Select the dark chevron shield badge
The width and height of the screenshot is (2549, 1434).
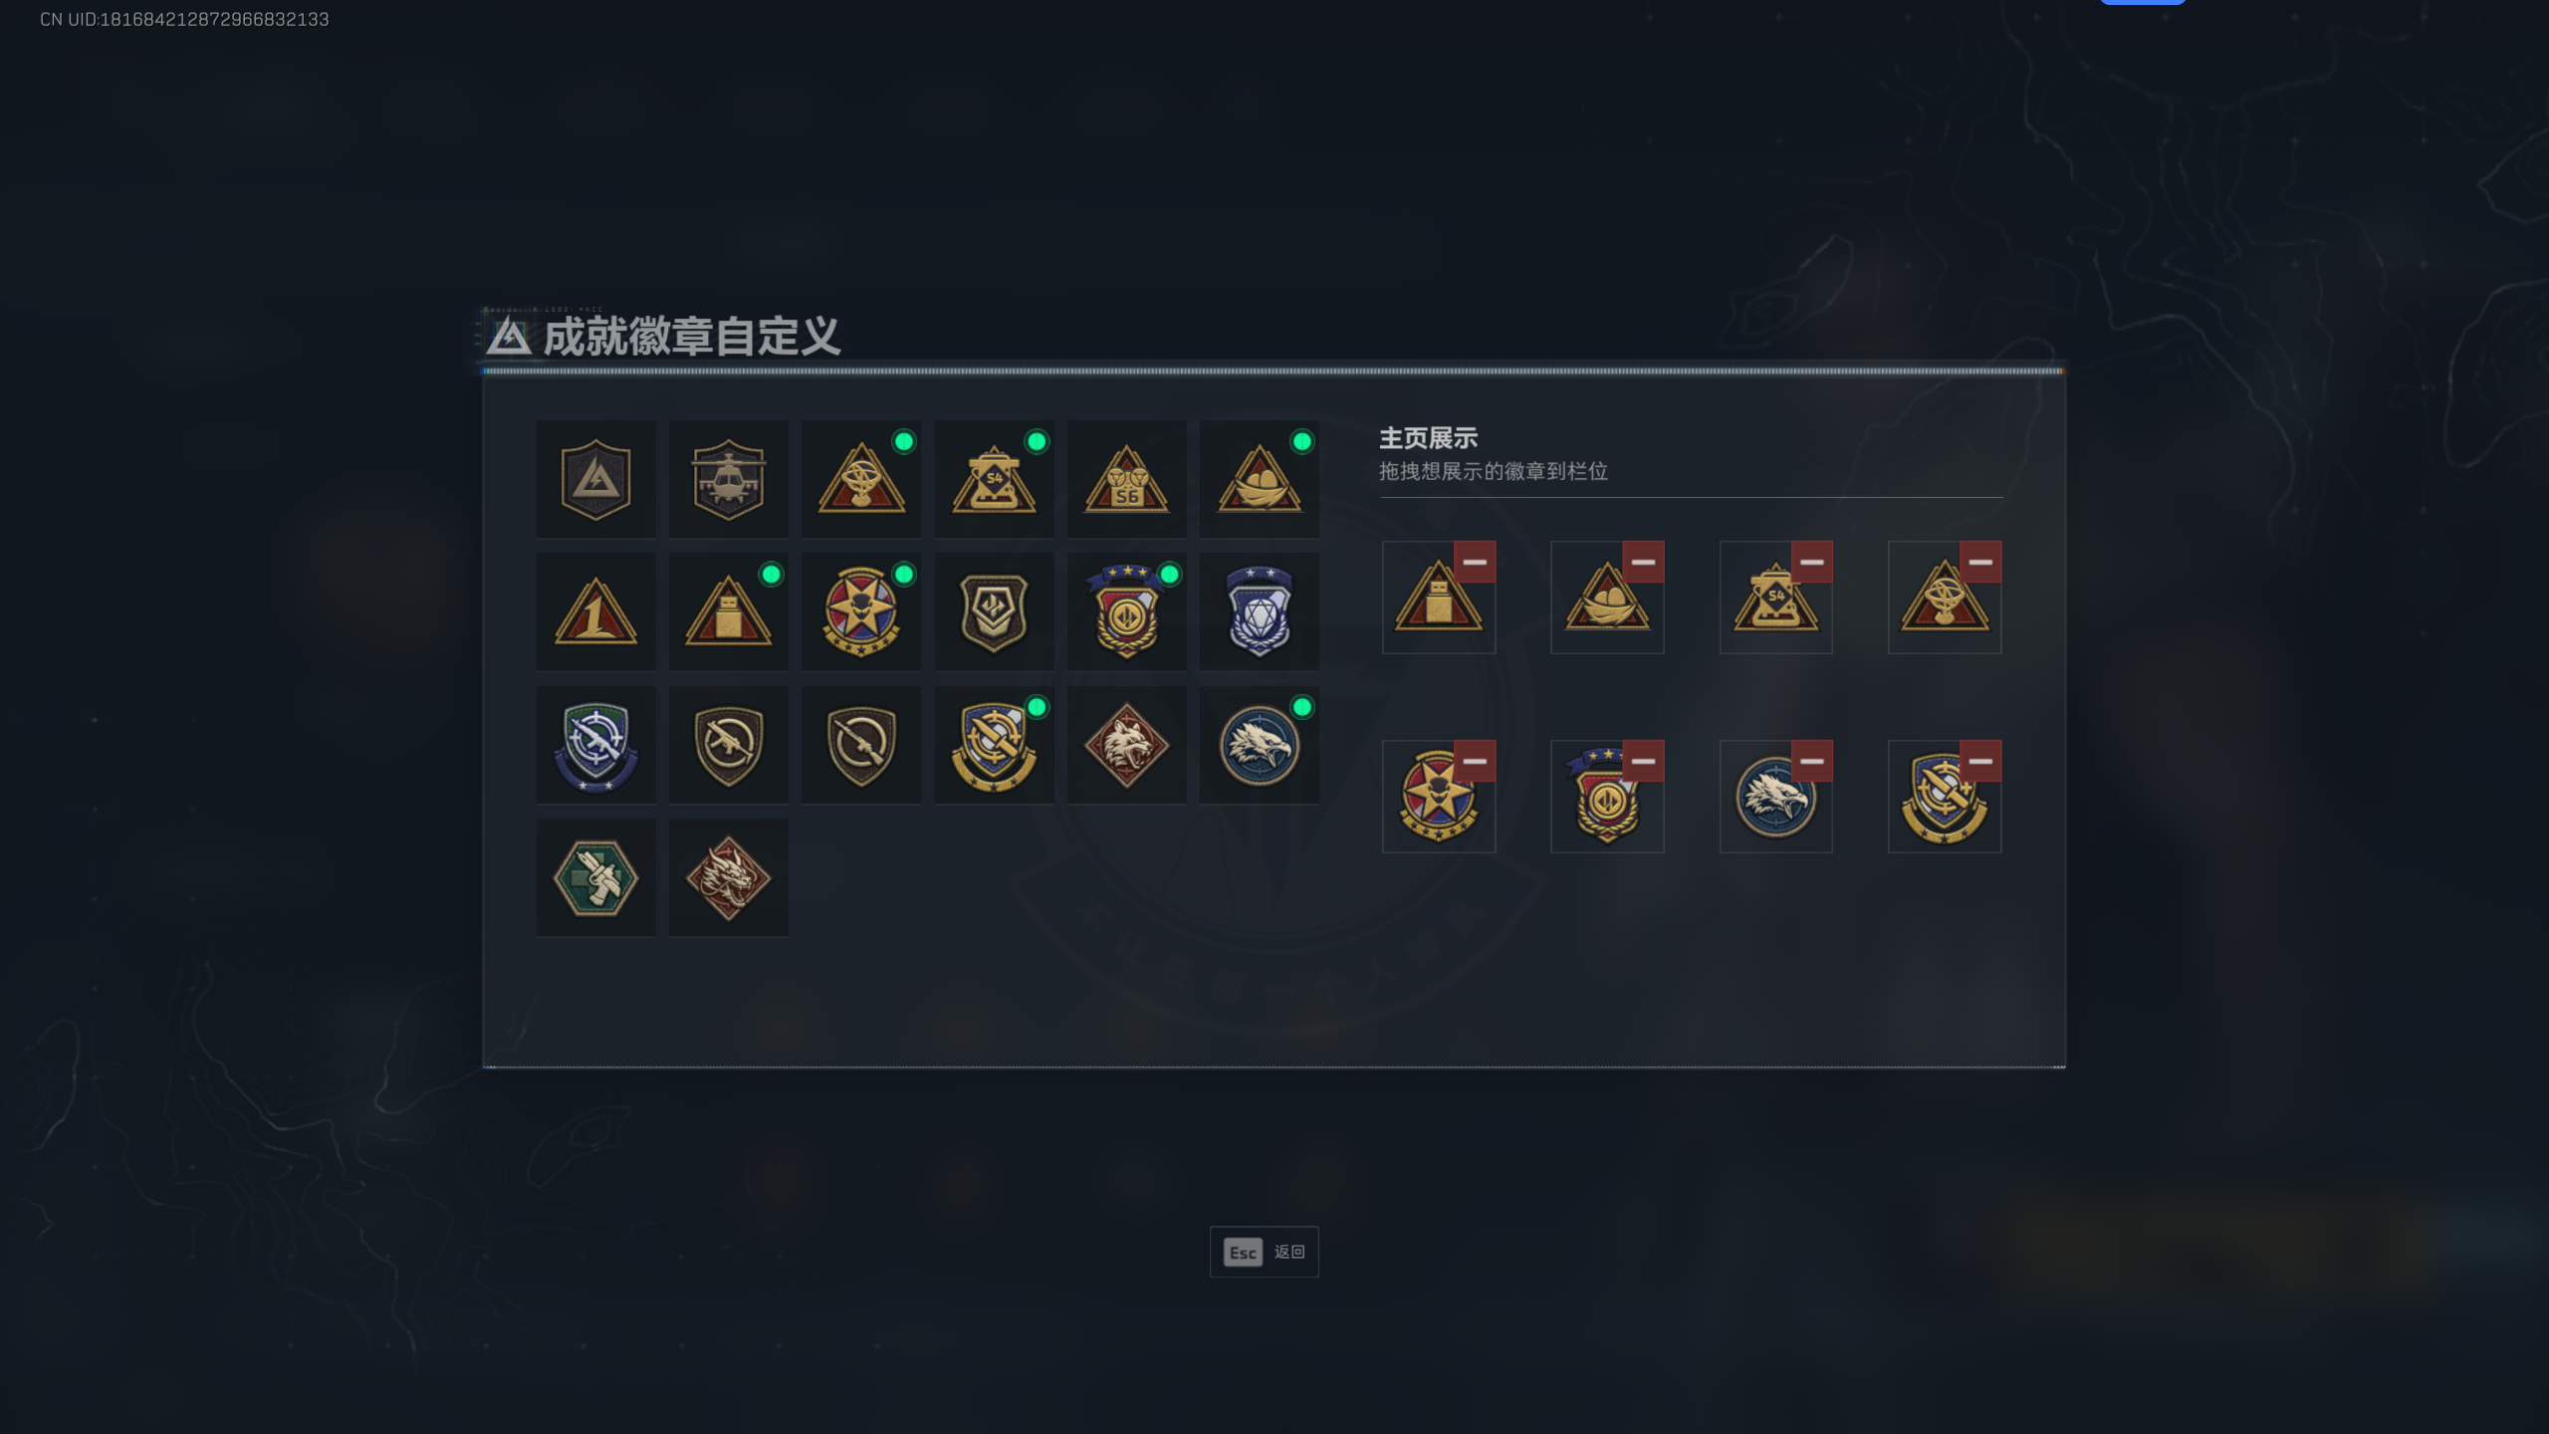(994, 611)
